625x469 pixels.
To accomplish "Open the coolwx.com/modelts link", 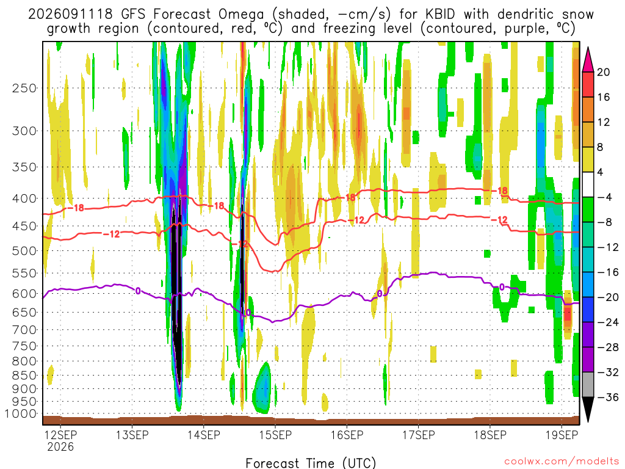I will tap(562, 462).
